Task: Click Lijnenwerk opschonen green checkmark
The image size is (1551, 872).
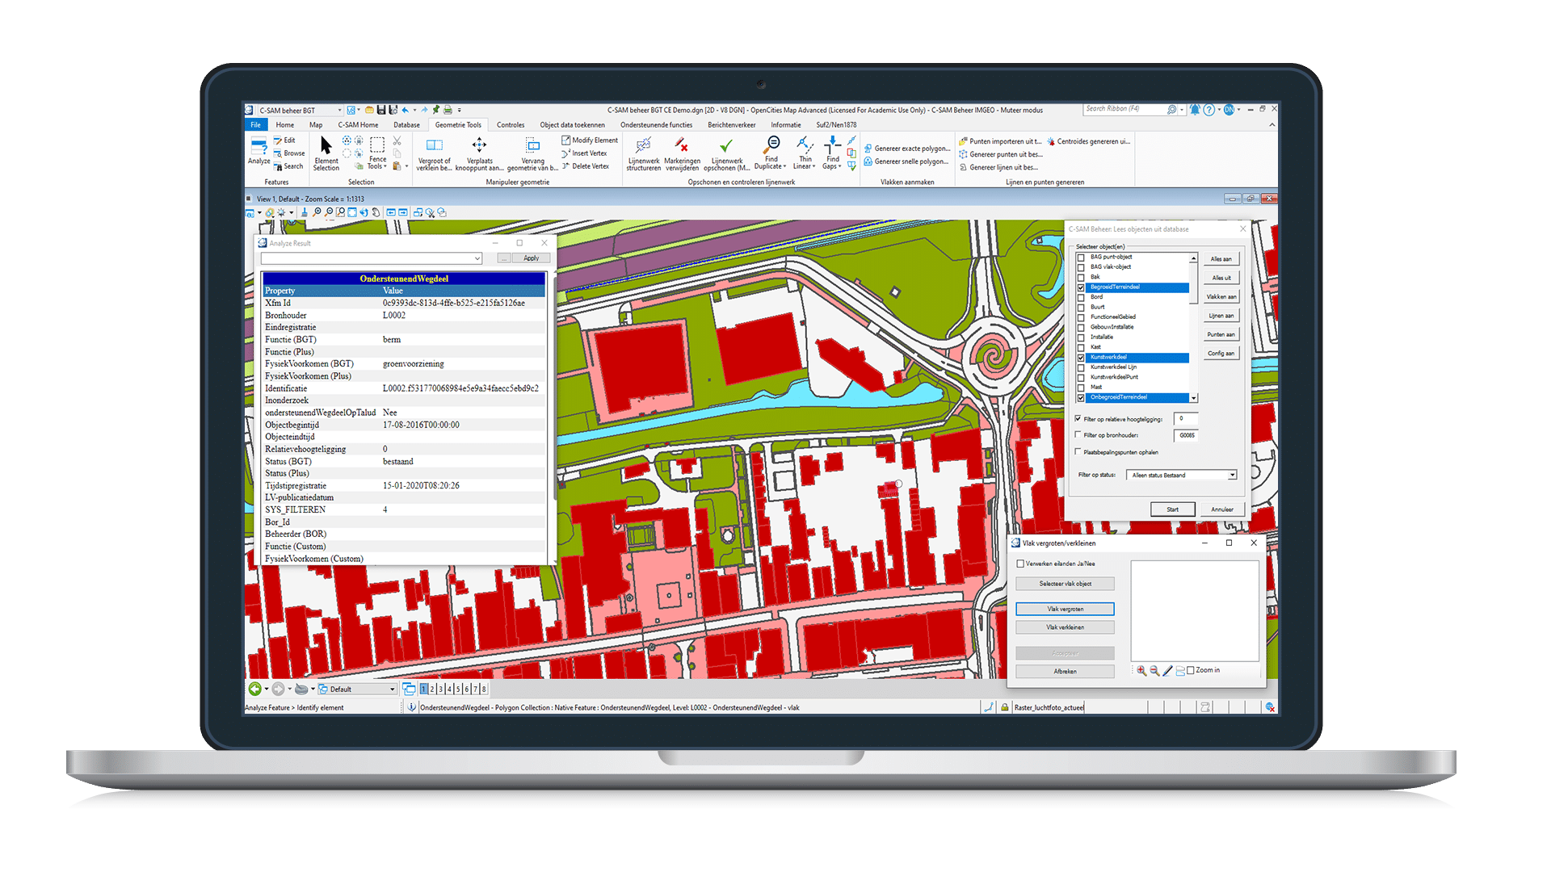Action: pyautogui.click(x=726, y=153)
